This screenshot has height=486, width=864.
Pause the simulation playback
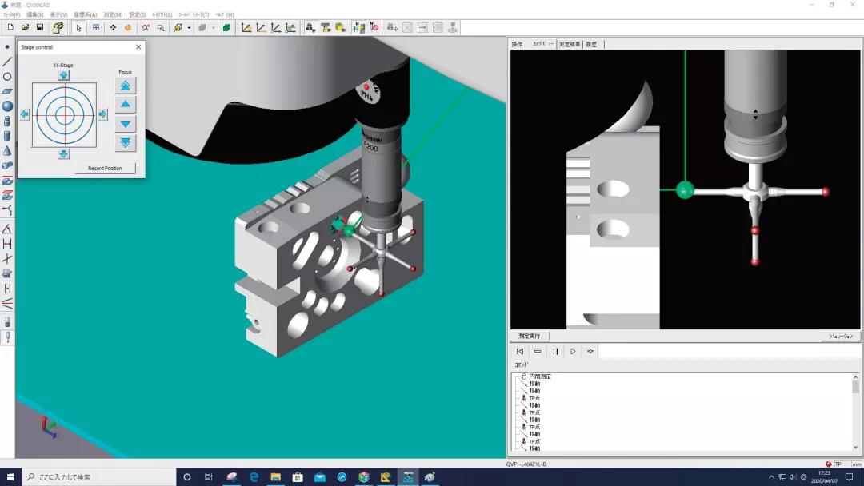(x=555, y=351)
